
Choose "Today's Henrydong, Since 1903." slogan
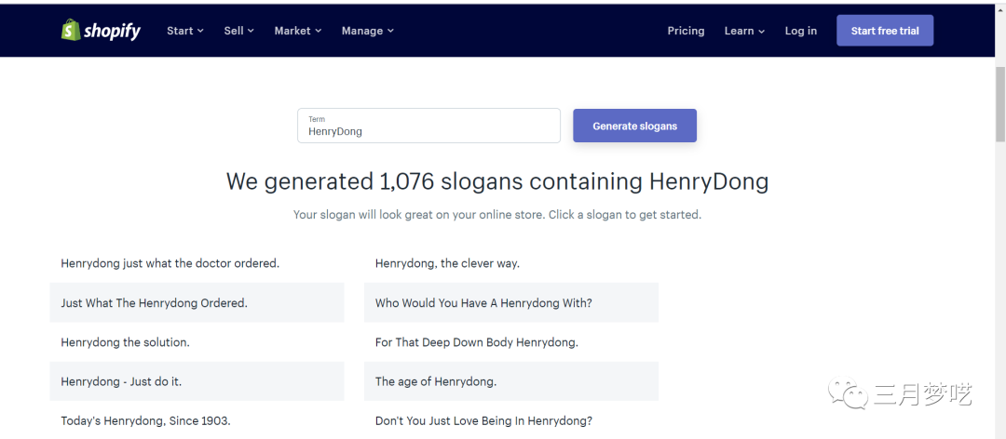tap(145, 420)
